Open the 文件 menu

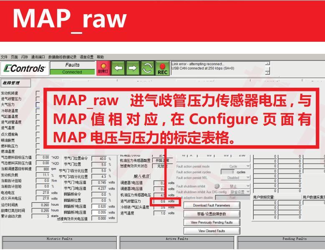point(4,57)
